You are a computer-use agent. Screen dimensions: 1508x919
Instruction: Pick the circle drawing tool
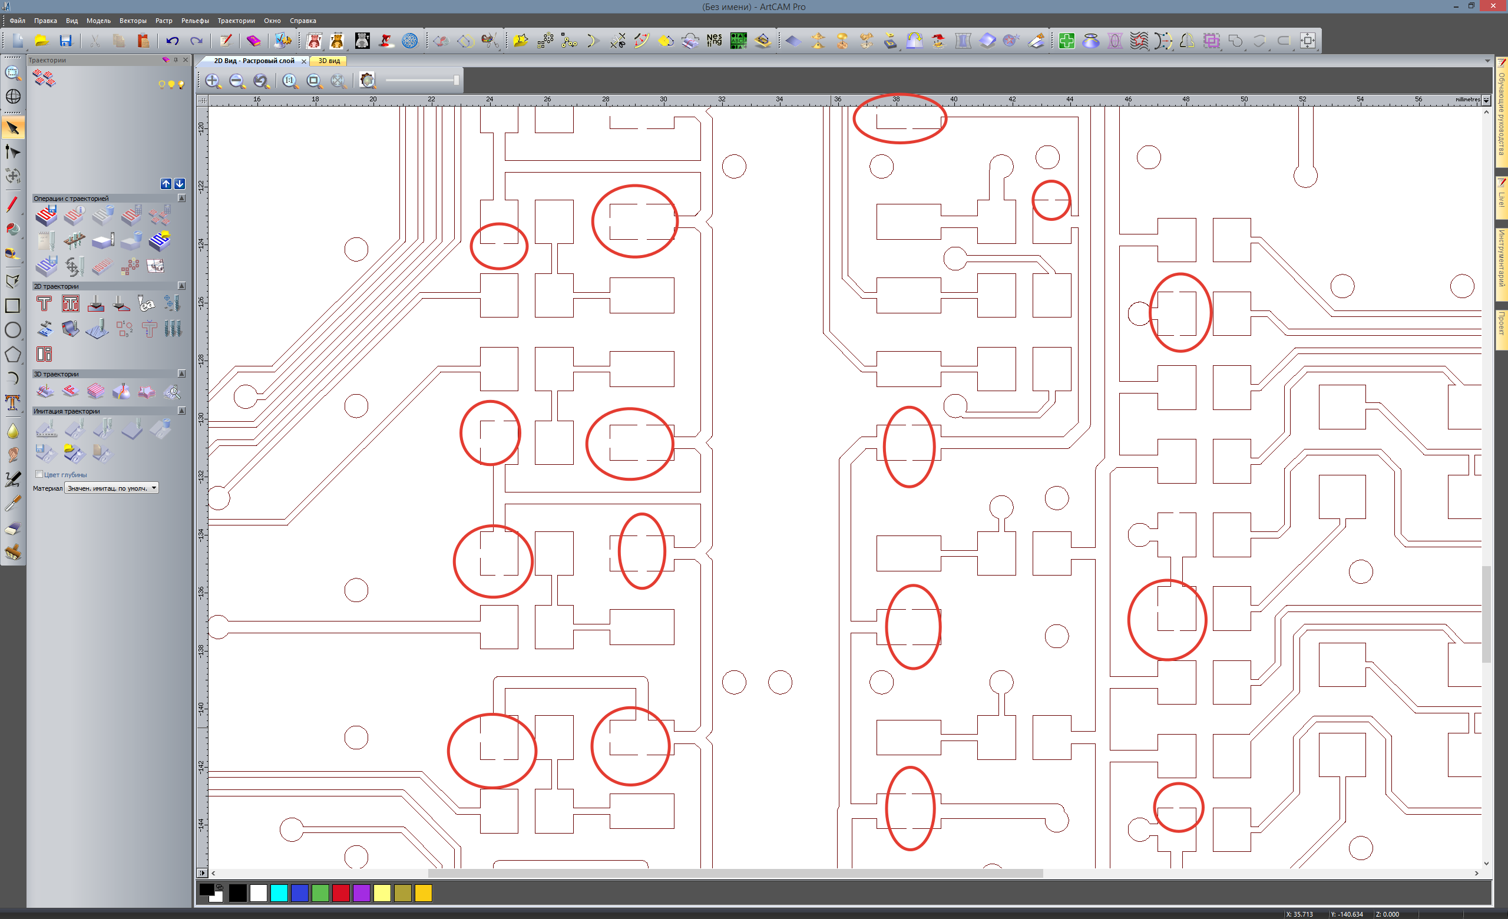[x=13, y=330]
